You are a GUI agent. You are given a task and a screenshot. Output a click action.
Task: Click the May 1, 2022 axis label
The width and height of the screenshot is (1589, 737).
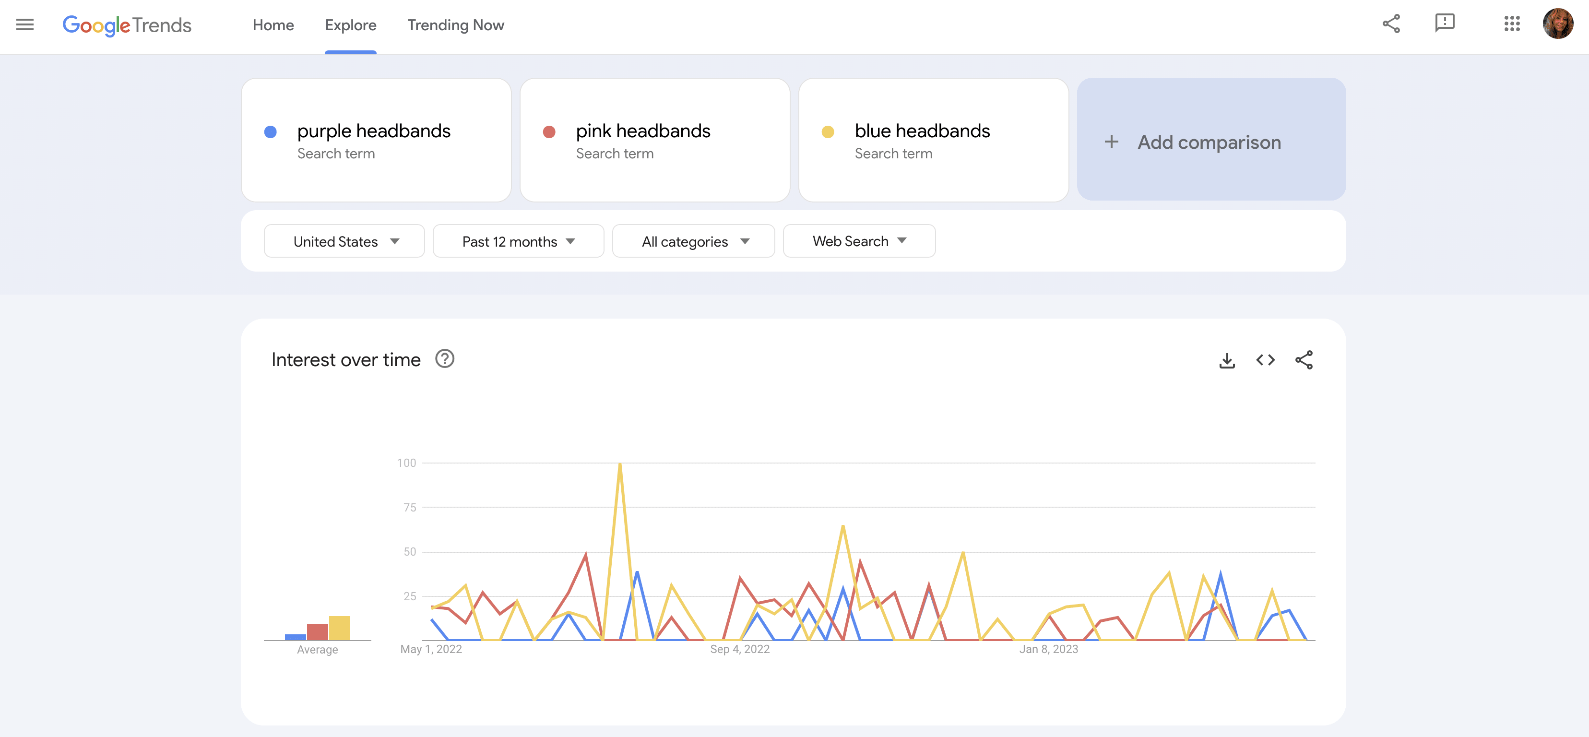[430, 649]
